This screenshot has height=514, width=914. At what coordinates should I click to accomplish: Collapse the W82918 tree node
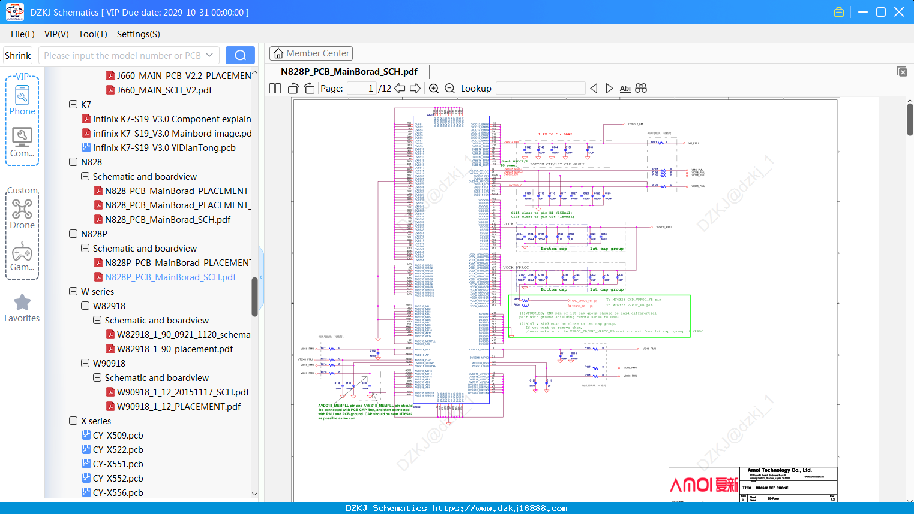tap(85, 306)
